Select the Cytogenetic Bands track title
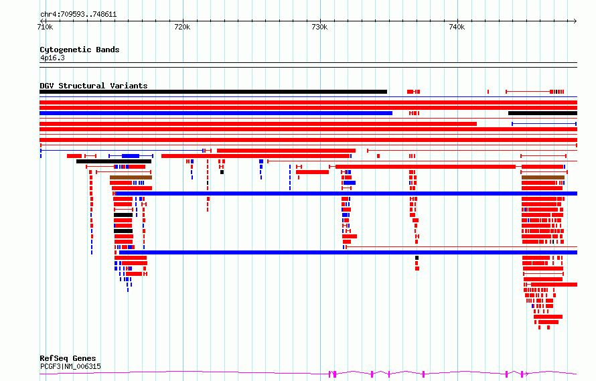 (80, 50)
